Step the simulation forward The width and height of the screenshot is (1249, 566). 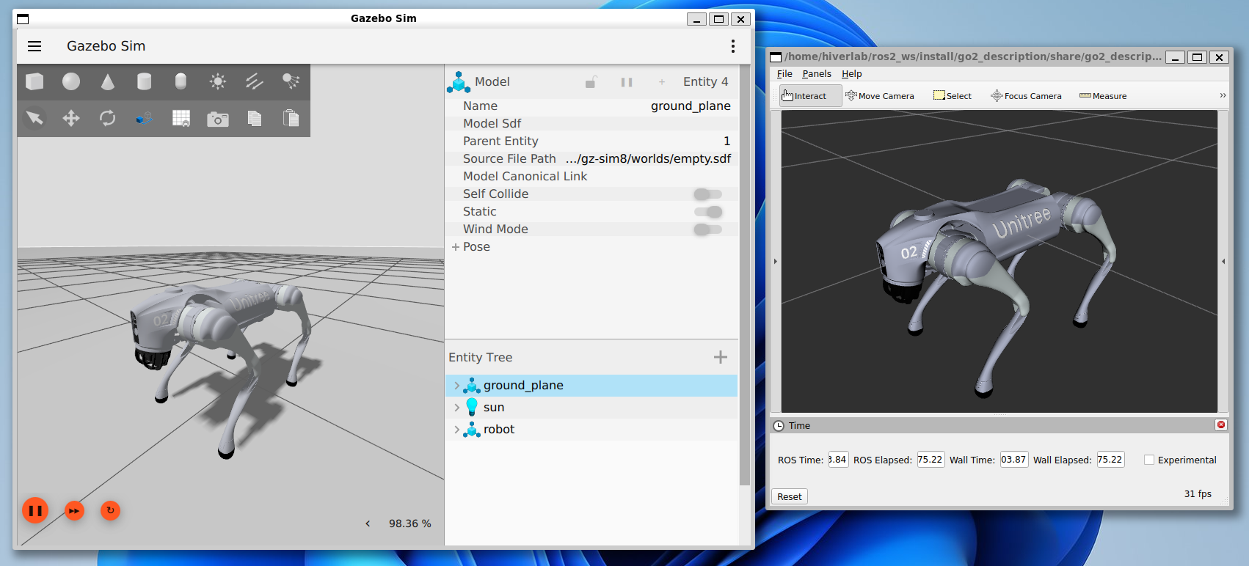pos(74,511)
